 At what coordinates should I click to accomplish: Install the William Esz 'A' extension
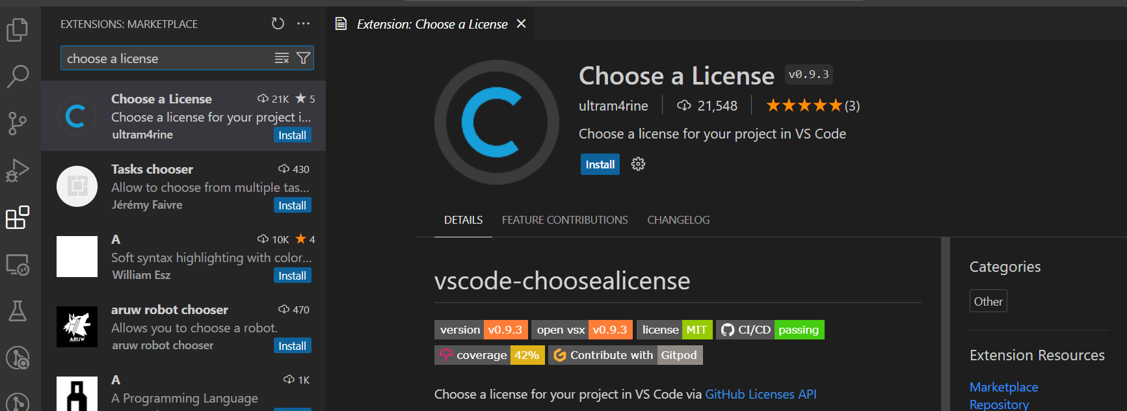(x=292, y=276)
